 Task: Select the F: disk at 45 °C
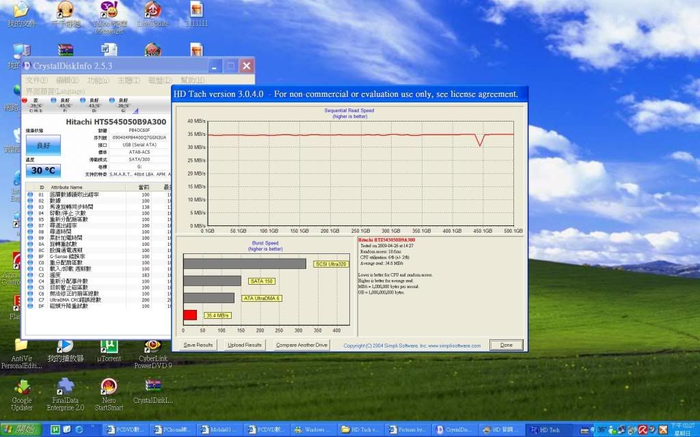[x=65, y=104]
